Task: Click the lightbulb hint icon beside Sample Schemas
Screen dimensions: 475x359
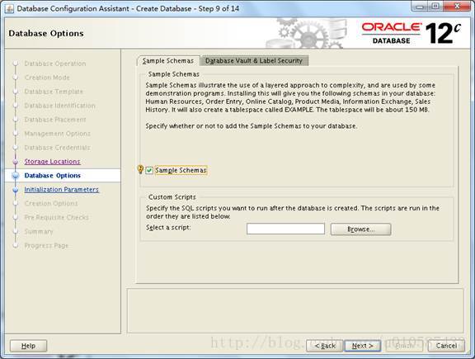Action: (x=140, y=169)
